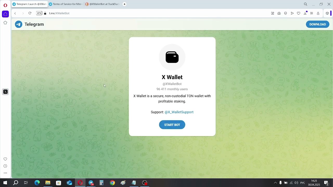Image resolution: width=333 pixels, height=187 pixels.
Task: Open the sidebar history clock icon
Action: click(x=5, y=166)
